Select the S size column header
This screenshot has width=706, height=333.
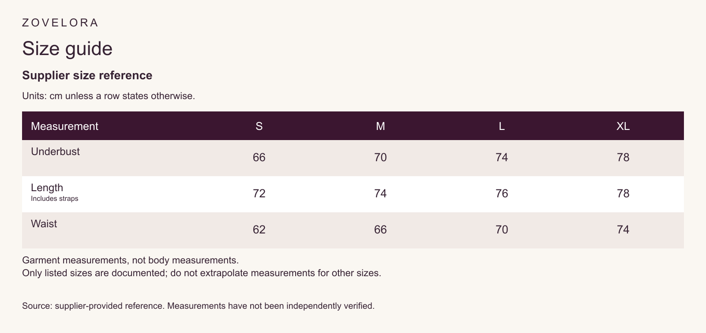click(x=259, y=126)
